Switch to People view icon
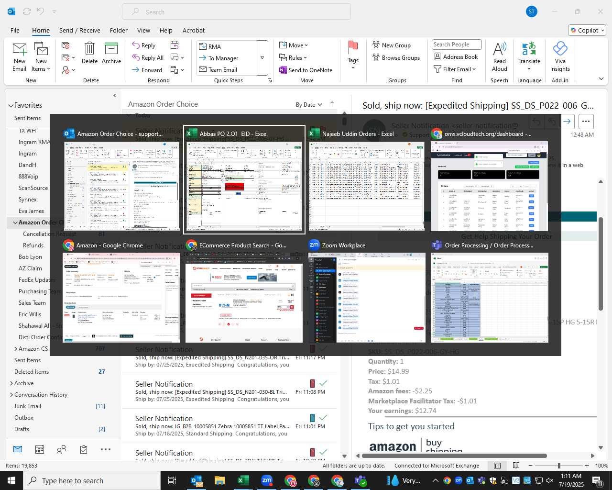612x490 pixels. [62, 449]
